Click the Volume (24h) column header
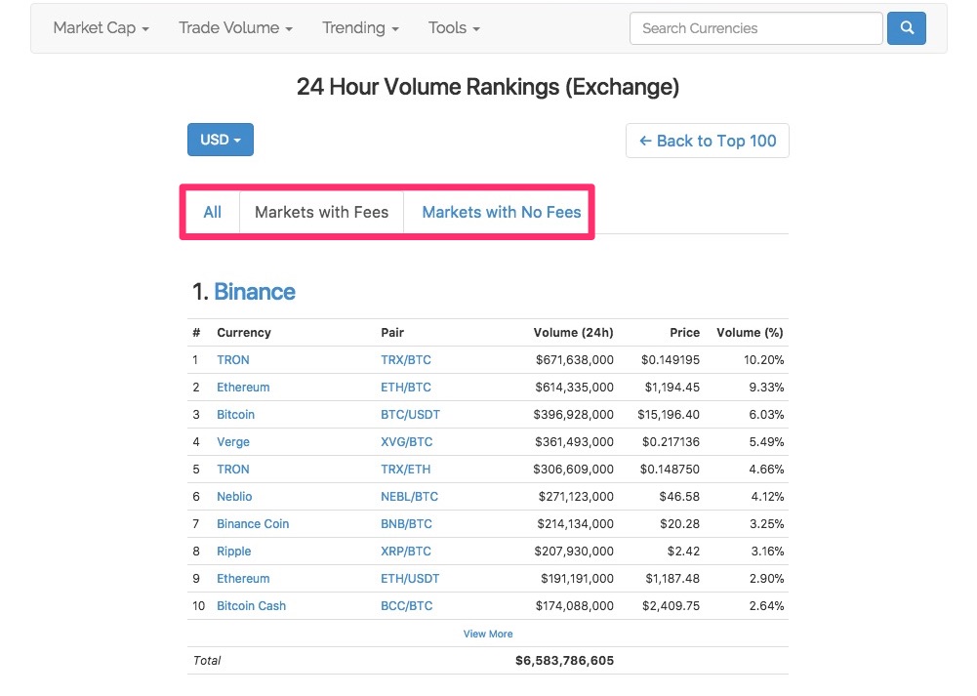The width and height of the screenshot is (977, 696). pyautogui.click(x=573, y=333)
